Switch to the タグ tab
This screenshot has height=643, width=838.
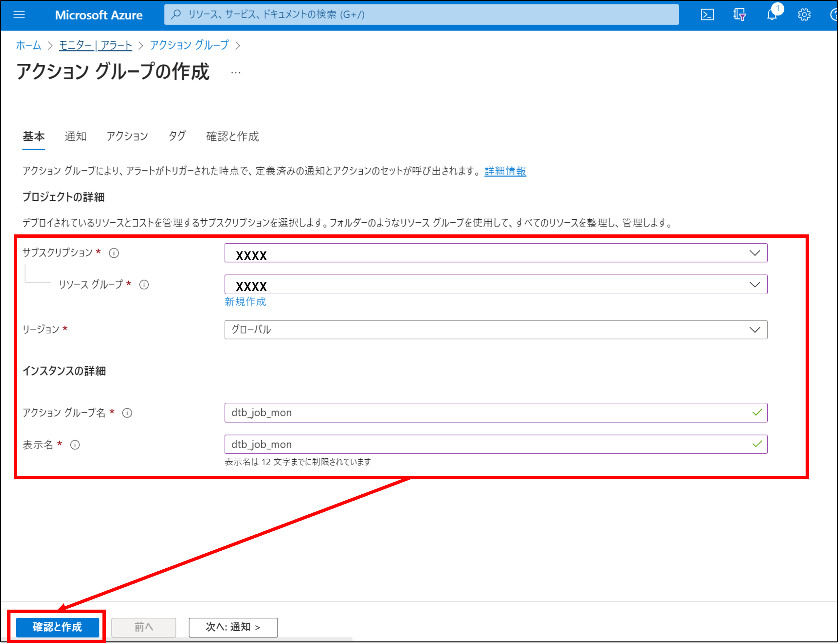coord(177,136)
